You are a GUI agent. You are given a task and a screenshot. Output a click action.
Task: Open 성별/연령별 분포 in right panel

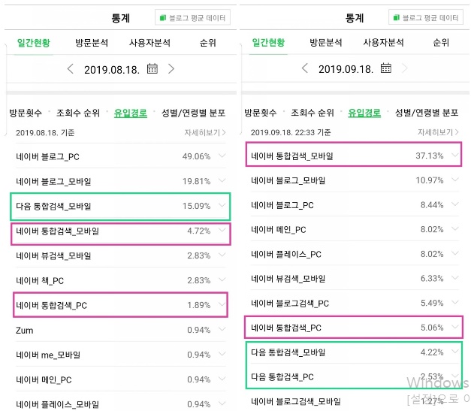pyautogui.click(x=427, y=113)
